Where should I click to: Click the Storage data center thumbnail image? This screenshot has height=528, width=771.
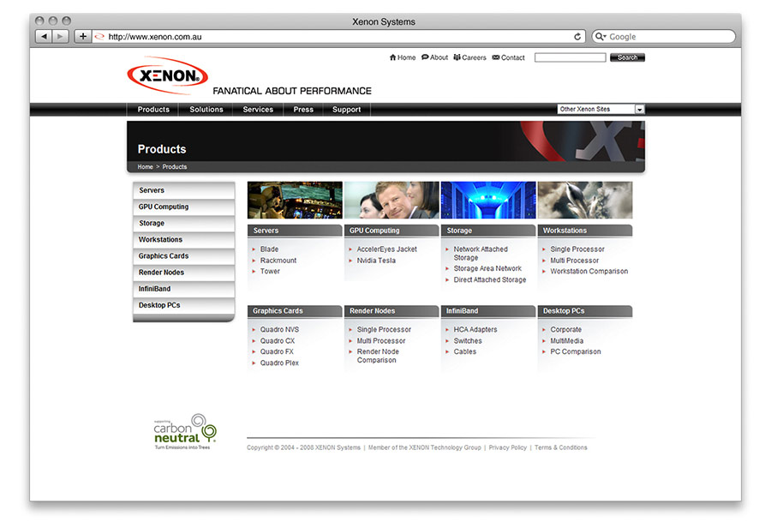click(x=488, y=200)
